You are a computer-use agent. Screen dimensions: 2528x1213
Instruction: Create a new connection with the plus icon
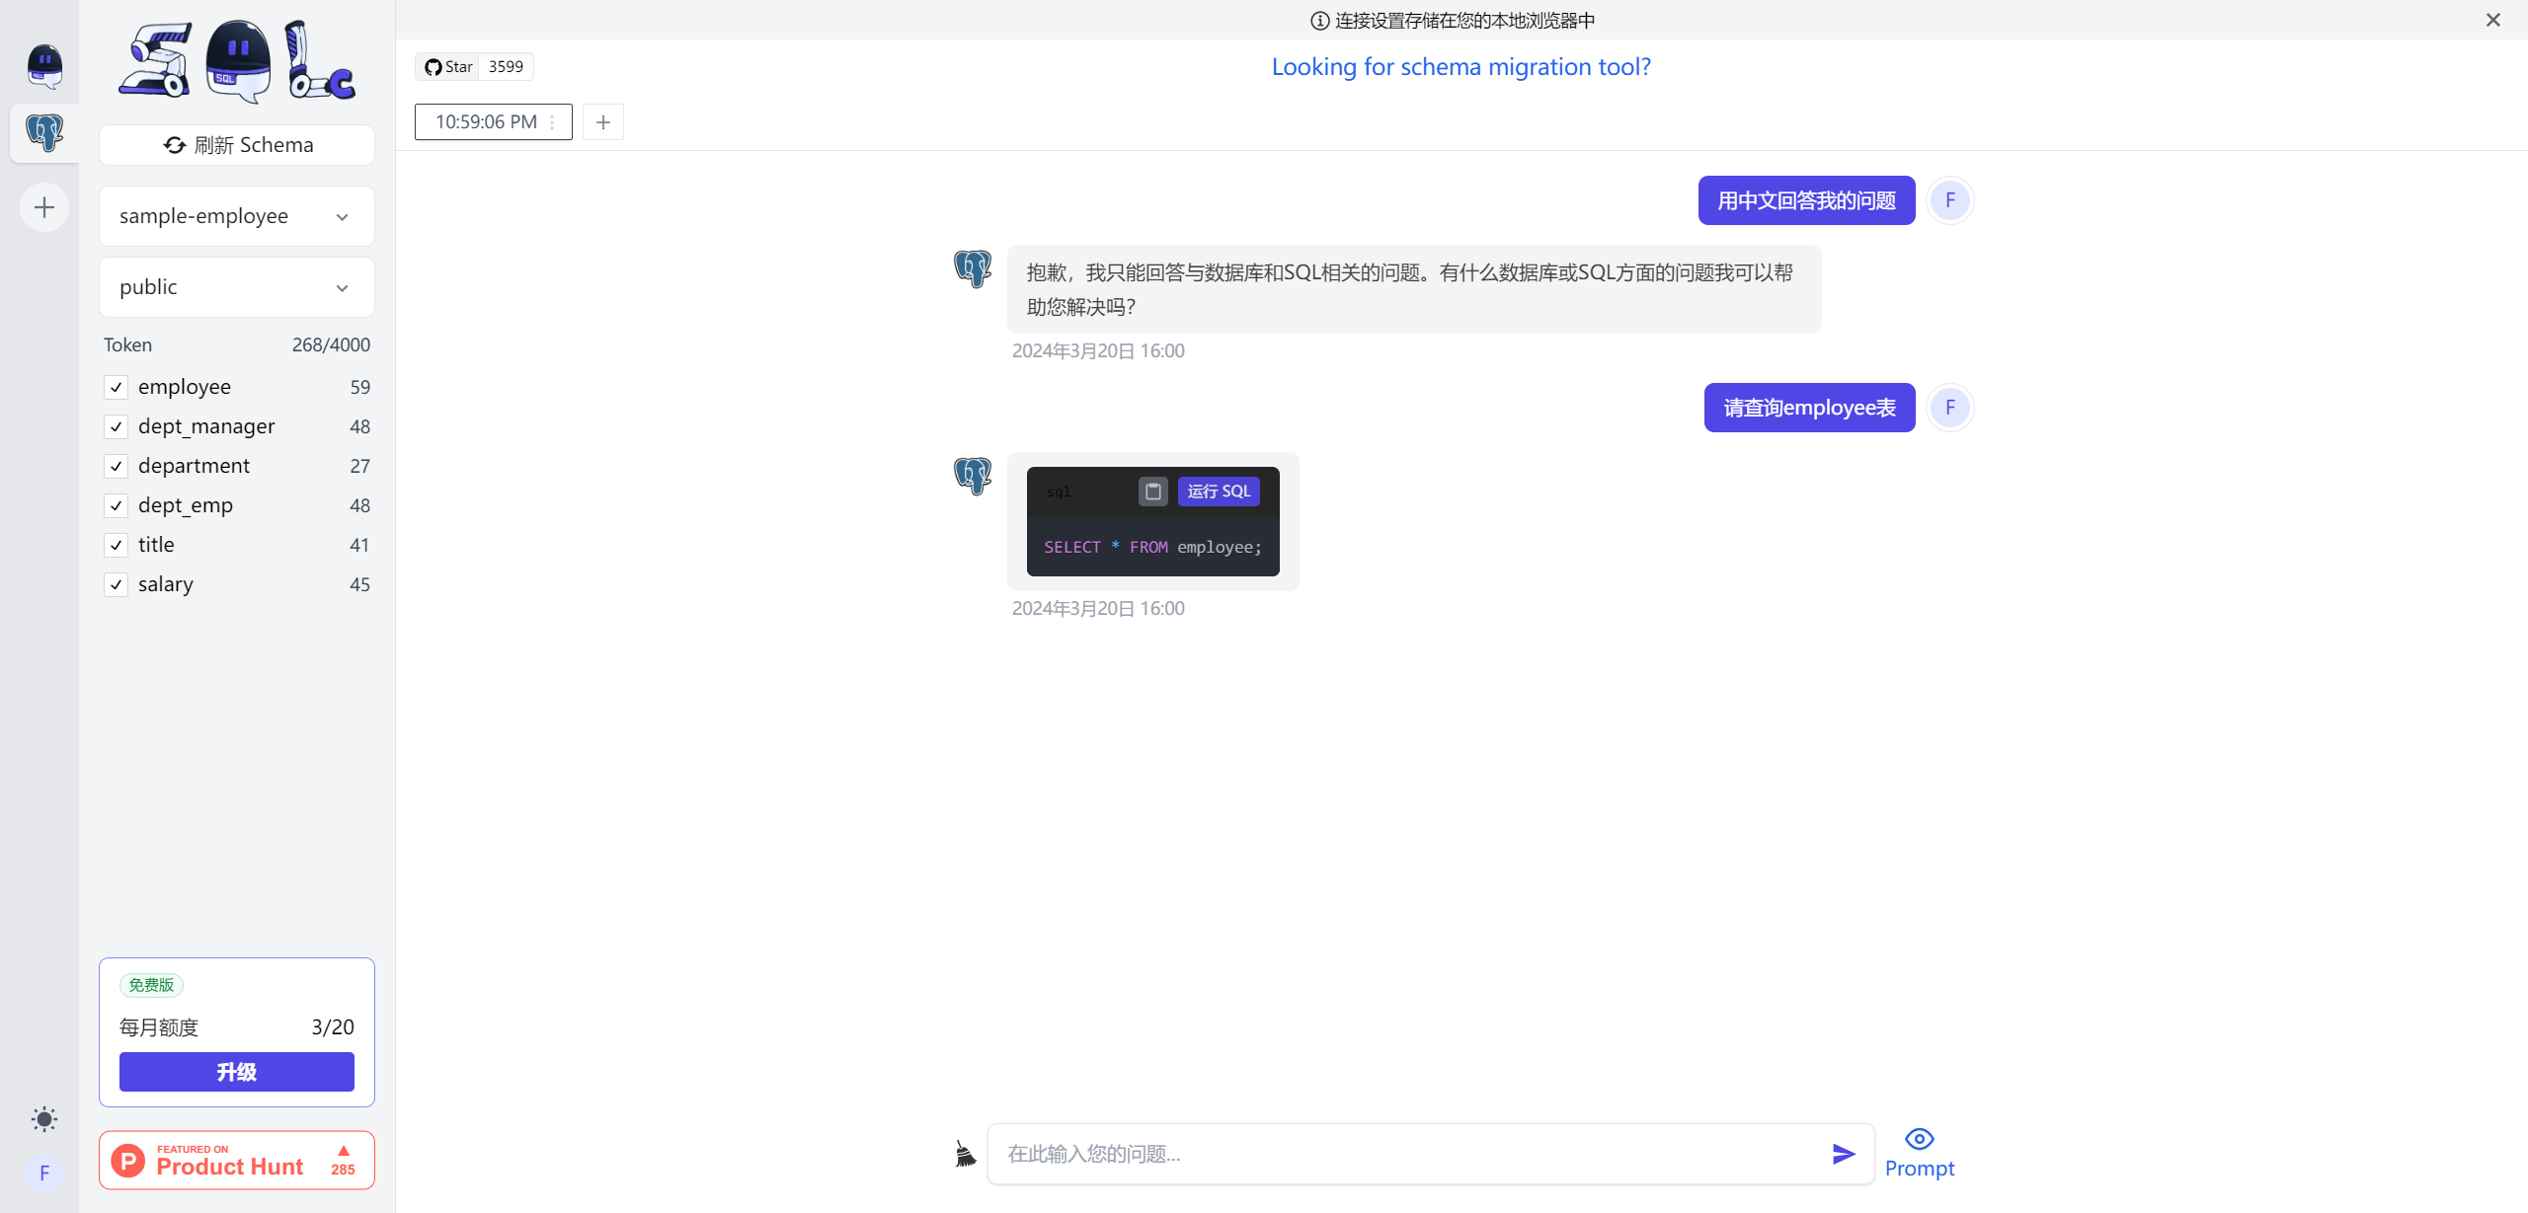[x=43, y=206]
